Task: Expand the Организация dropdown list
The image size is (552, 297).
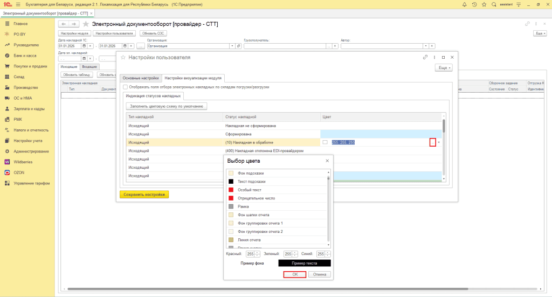Action: [232, 46]
